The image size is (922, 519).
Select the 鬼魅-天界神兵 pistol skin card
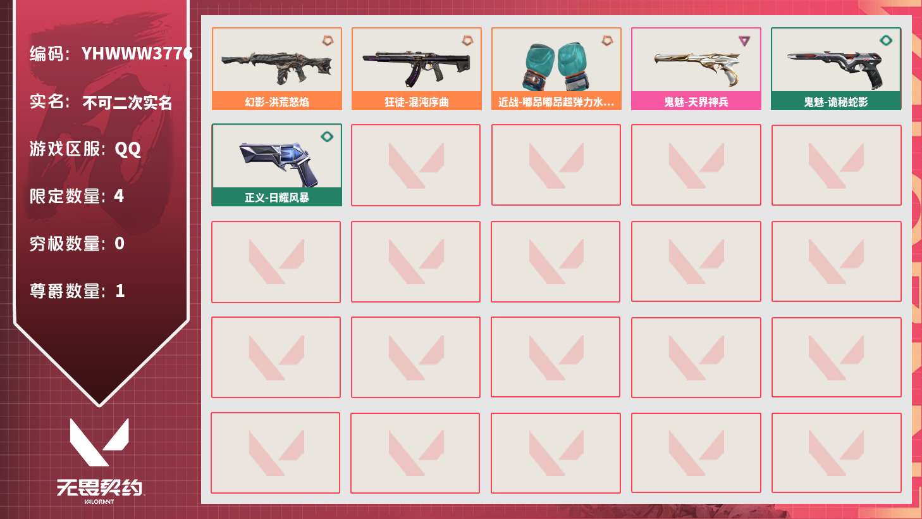pos(696,69)
